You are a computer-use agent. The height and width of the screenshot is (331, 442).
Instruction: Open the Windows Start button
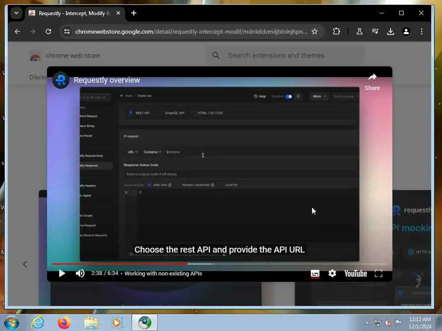[12, 322]
